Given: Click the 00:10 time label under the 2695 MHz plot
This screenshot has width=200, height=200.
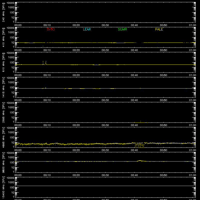Looking at the screenshot, I should [x=47, y=125].
